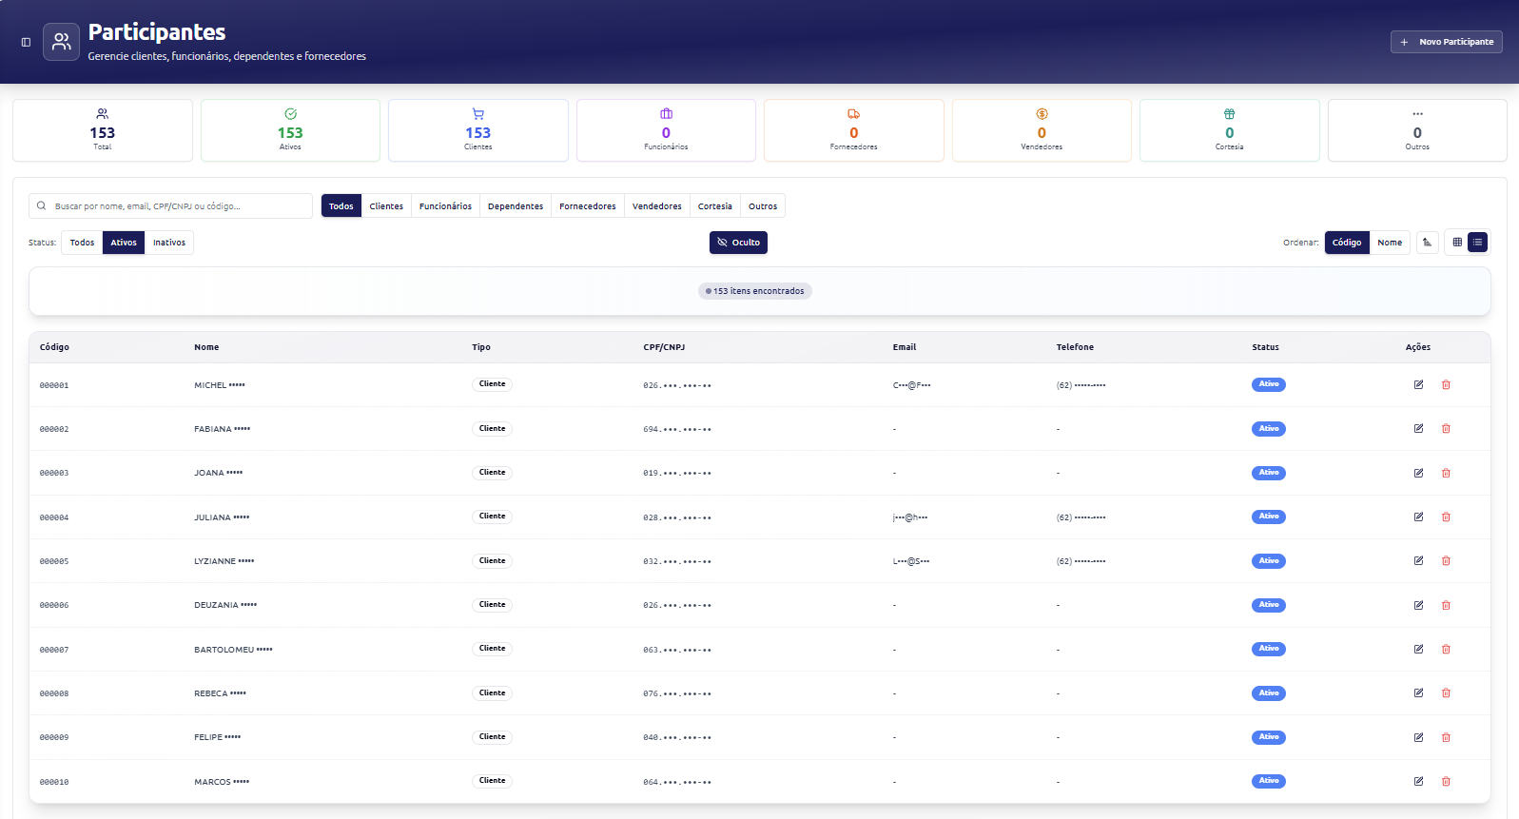The height and width of the screenshot is (819, 1519).
Task: Click the search magnifier icon
Action: pos(42,205)
